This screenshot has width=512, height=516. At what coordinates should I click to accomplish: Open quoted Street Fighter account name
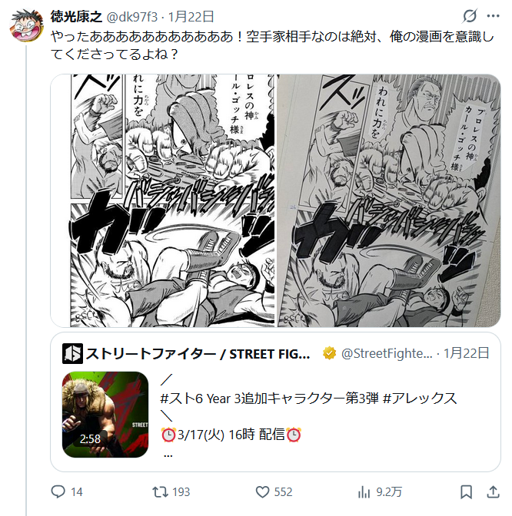point(198,354)
